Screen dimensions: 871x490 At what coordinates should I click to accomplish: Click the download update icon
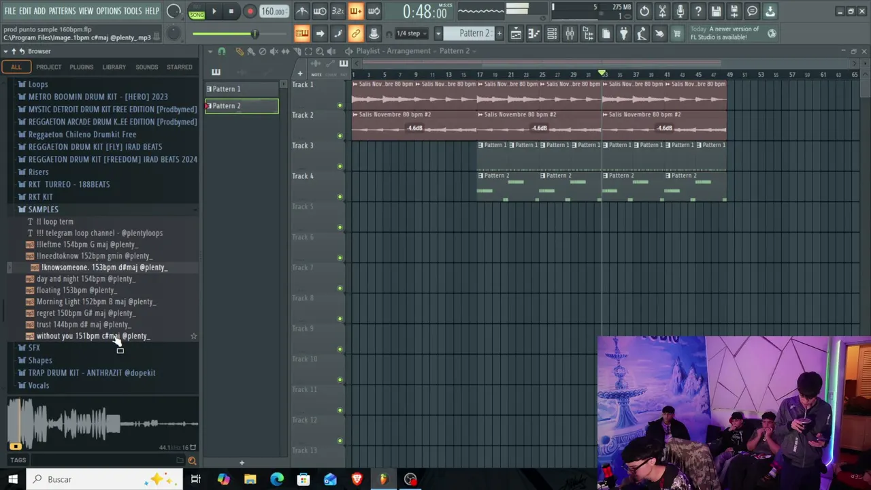(770, 11)
